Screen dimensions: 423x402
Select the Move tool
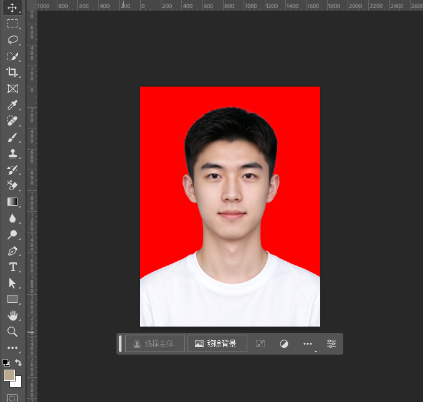(x=12, y=7)
